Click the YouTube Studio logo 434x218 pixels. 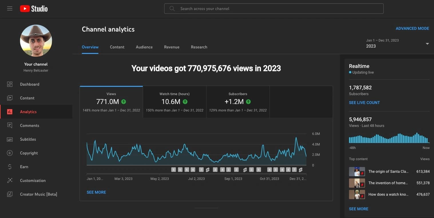pos(34,9)
